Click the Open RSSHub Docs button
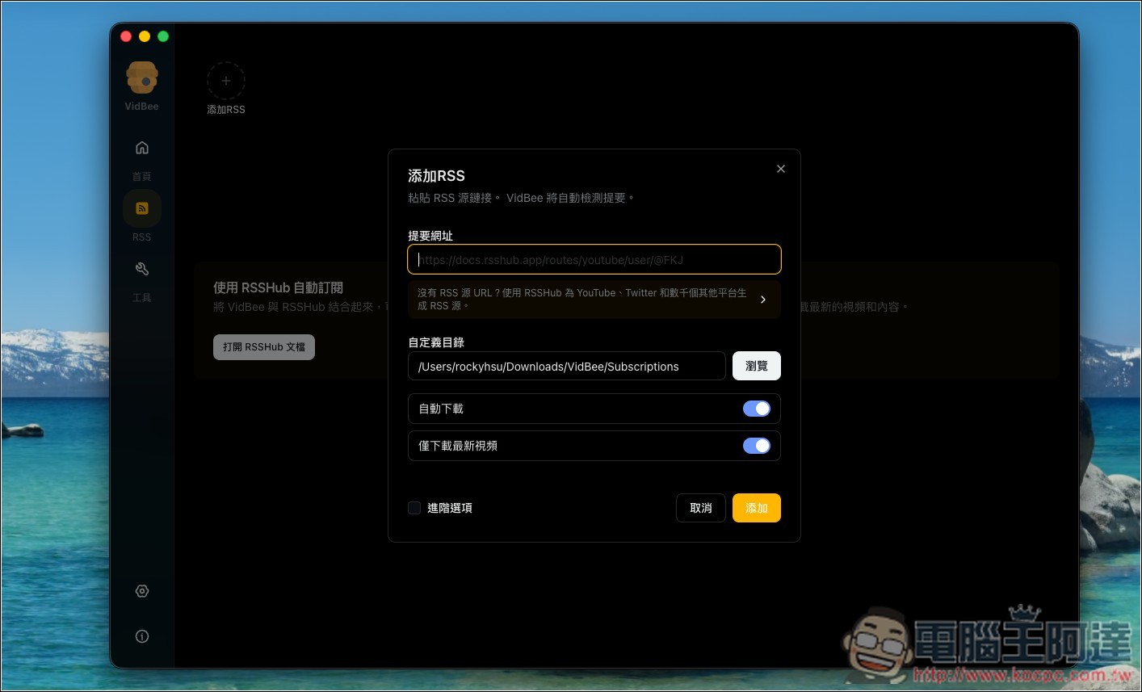 point(264,347)
